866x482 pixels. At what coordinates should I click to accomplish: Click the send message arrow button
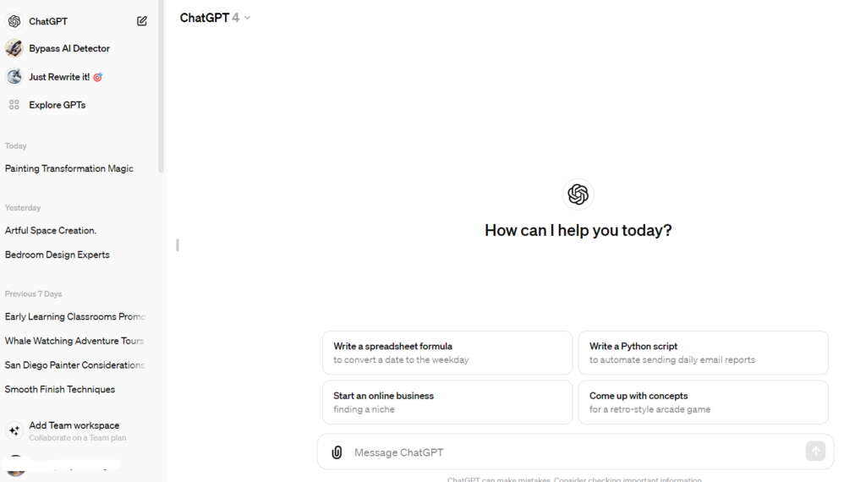[x=815, y=451]
